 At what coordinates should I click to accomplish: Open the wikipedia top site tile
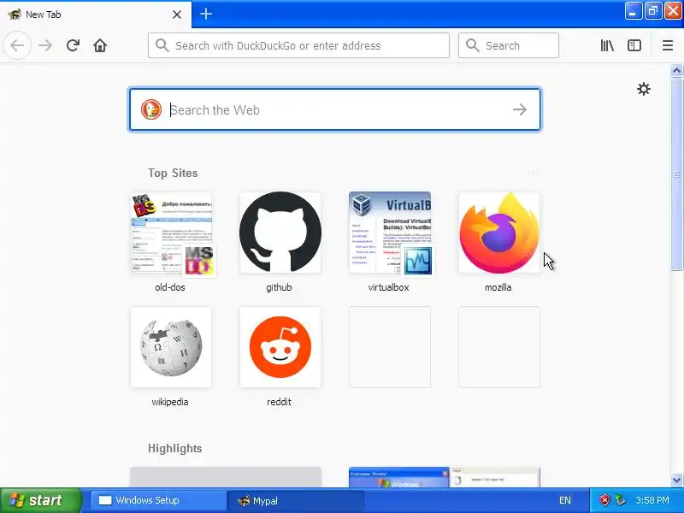171,347
